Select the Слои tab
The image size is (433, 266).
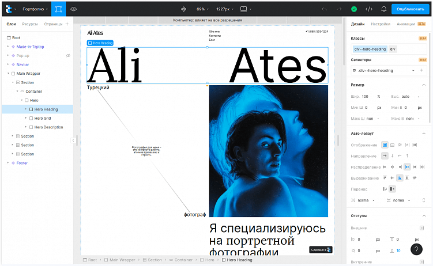(11, 24)
